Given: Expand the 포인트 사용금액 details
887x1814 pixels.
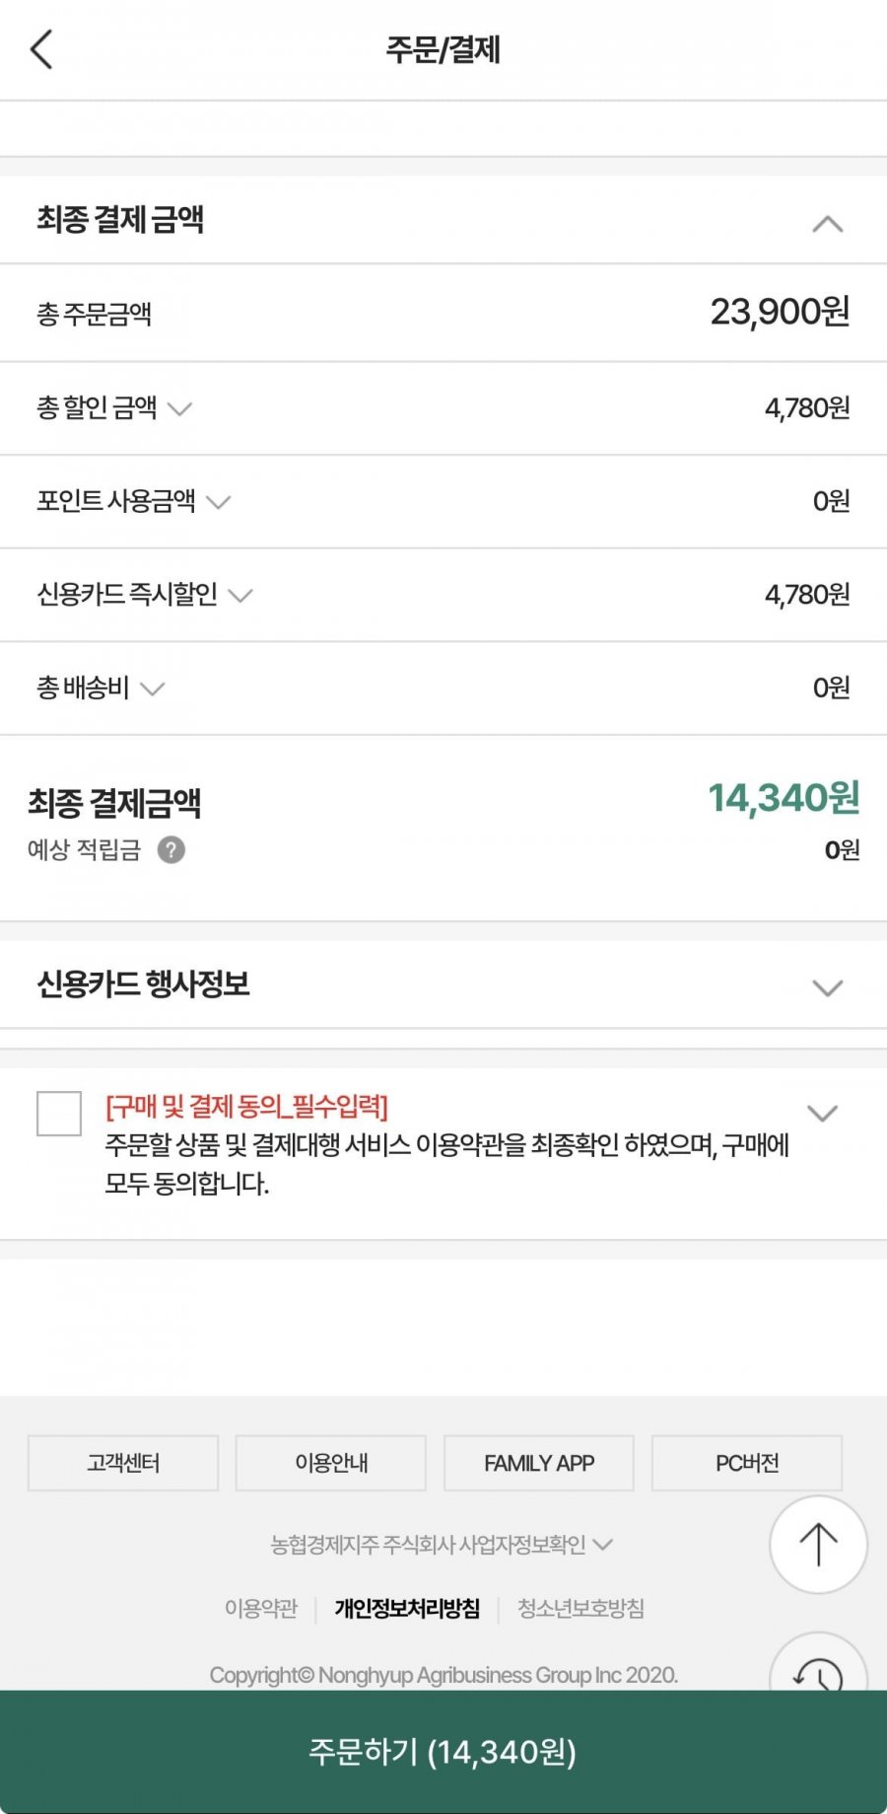Looking at the screenshot, I should (x=219, y=502).
